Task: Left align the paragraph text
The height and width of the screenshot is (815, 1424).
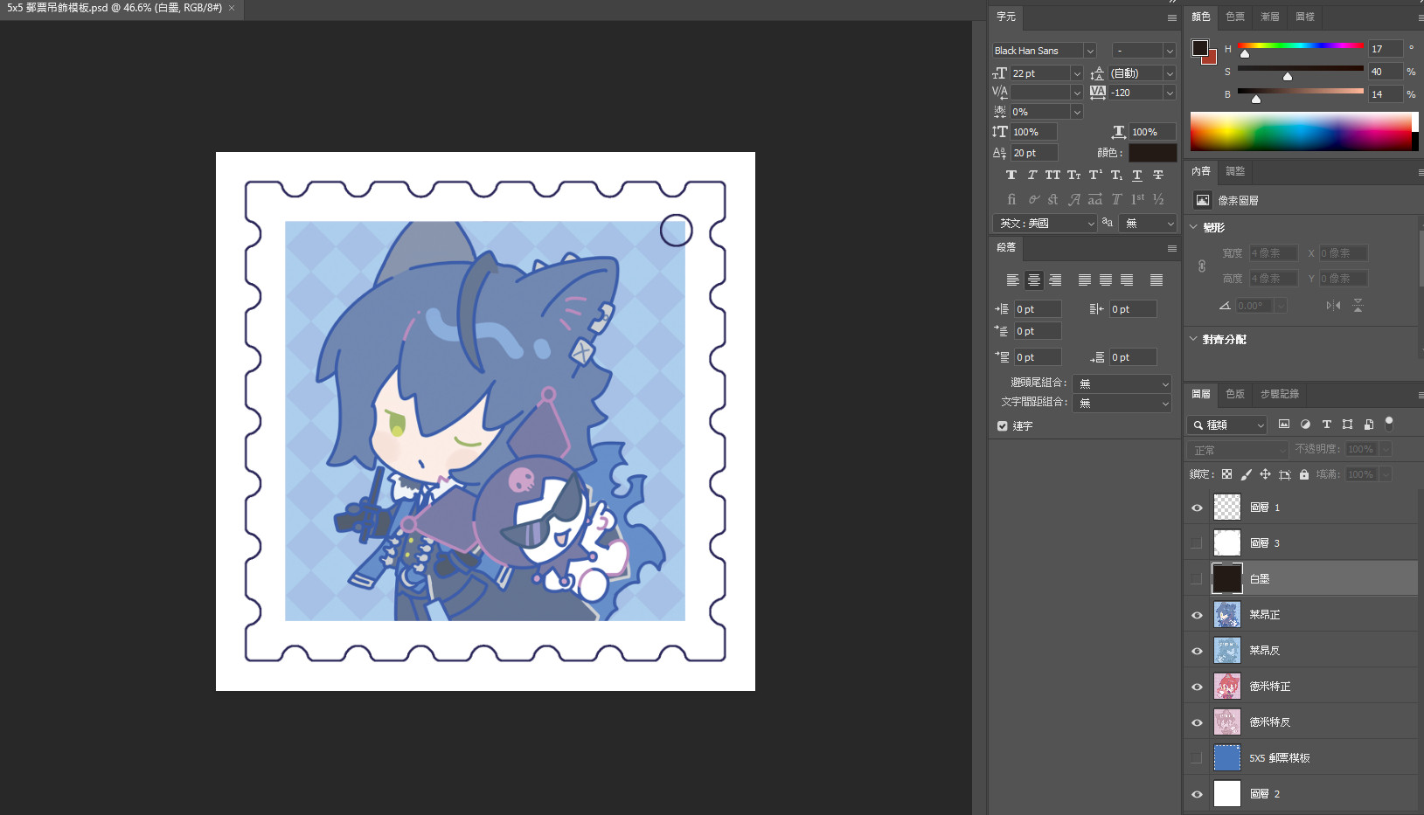Action: [1012, 280]
